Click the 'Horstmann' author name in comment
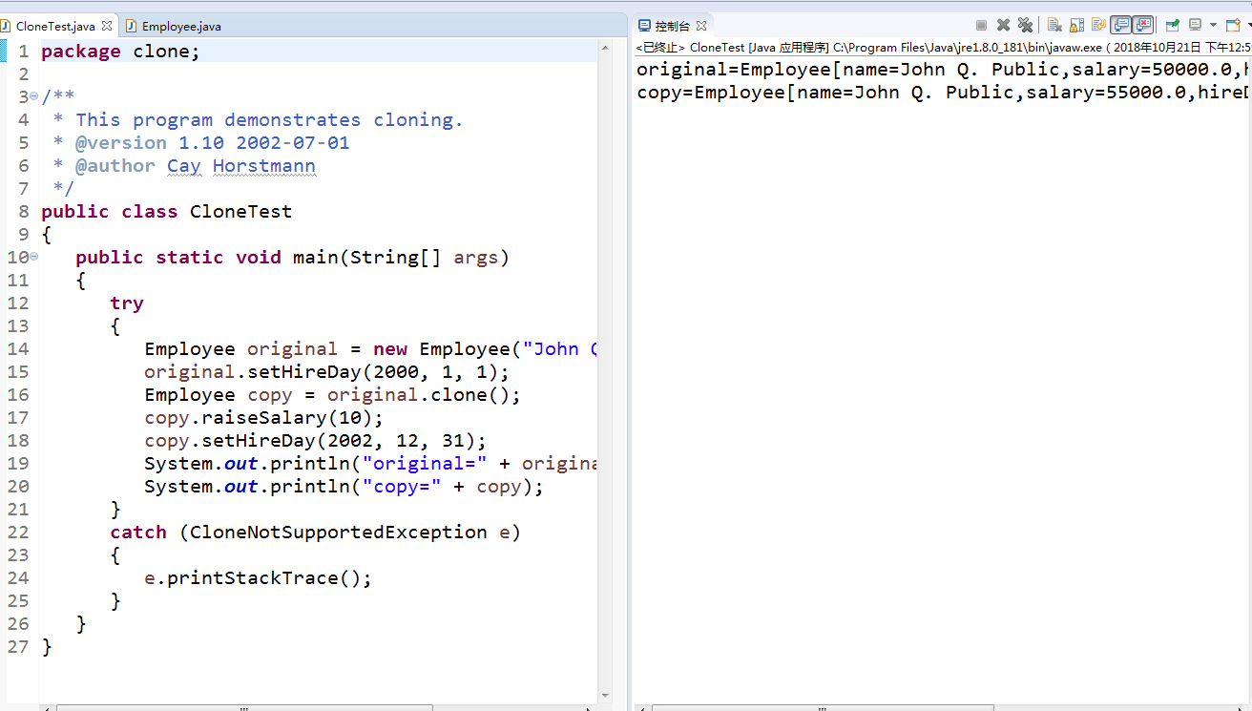Viewport: 1252px width, 711px height. pyautogui.click(x=263, y=166)
